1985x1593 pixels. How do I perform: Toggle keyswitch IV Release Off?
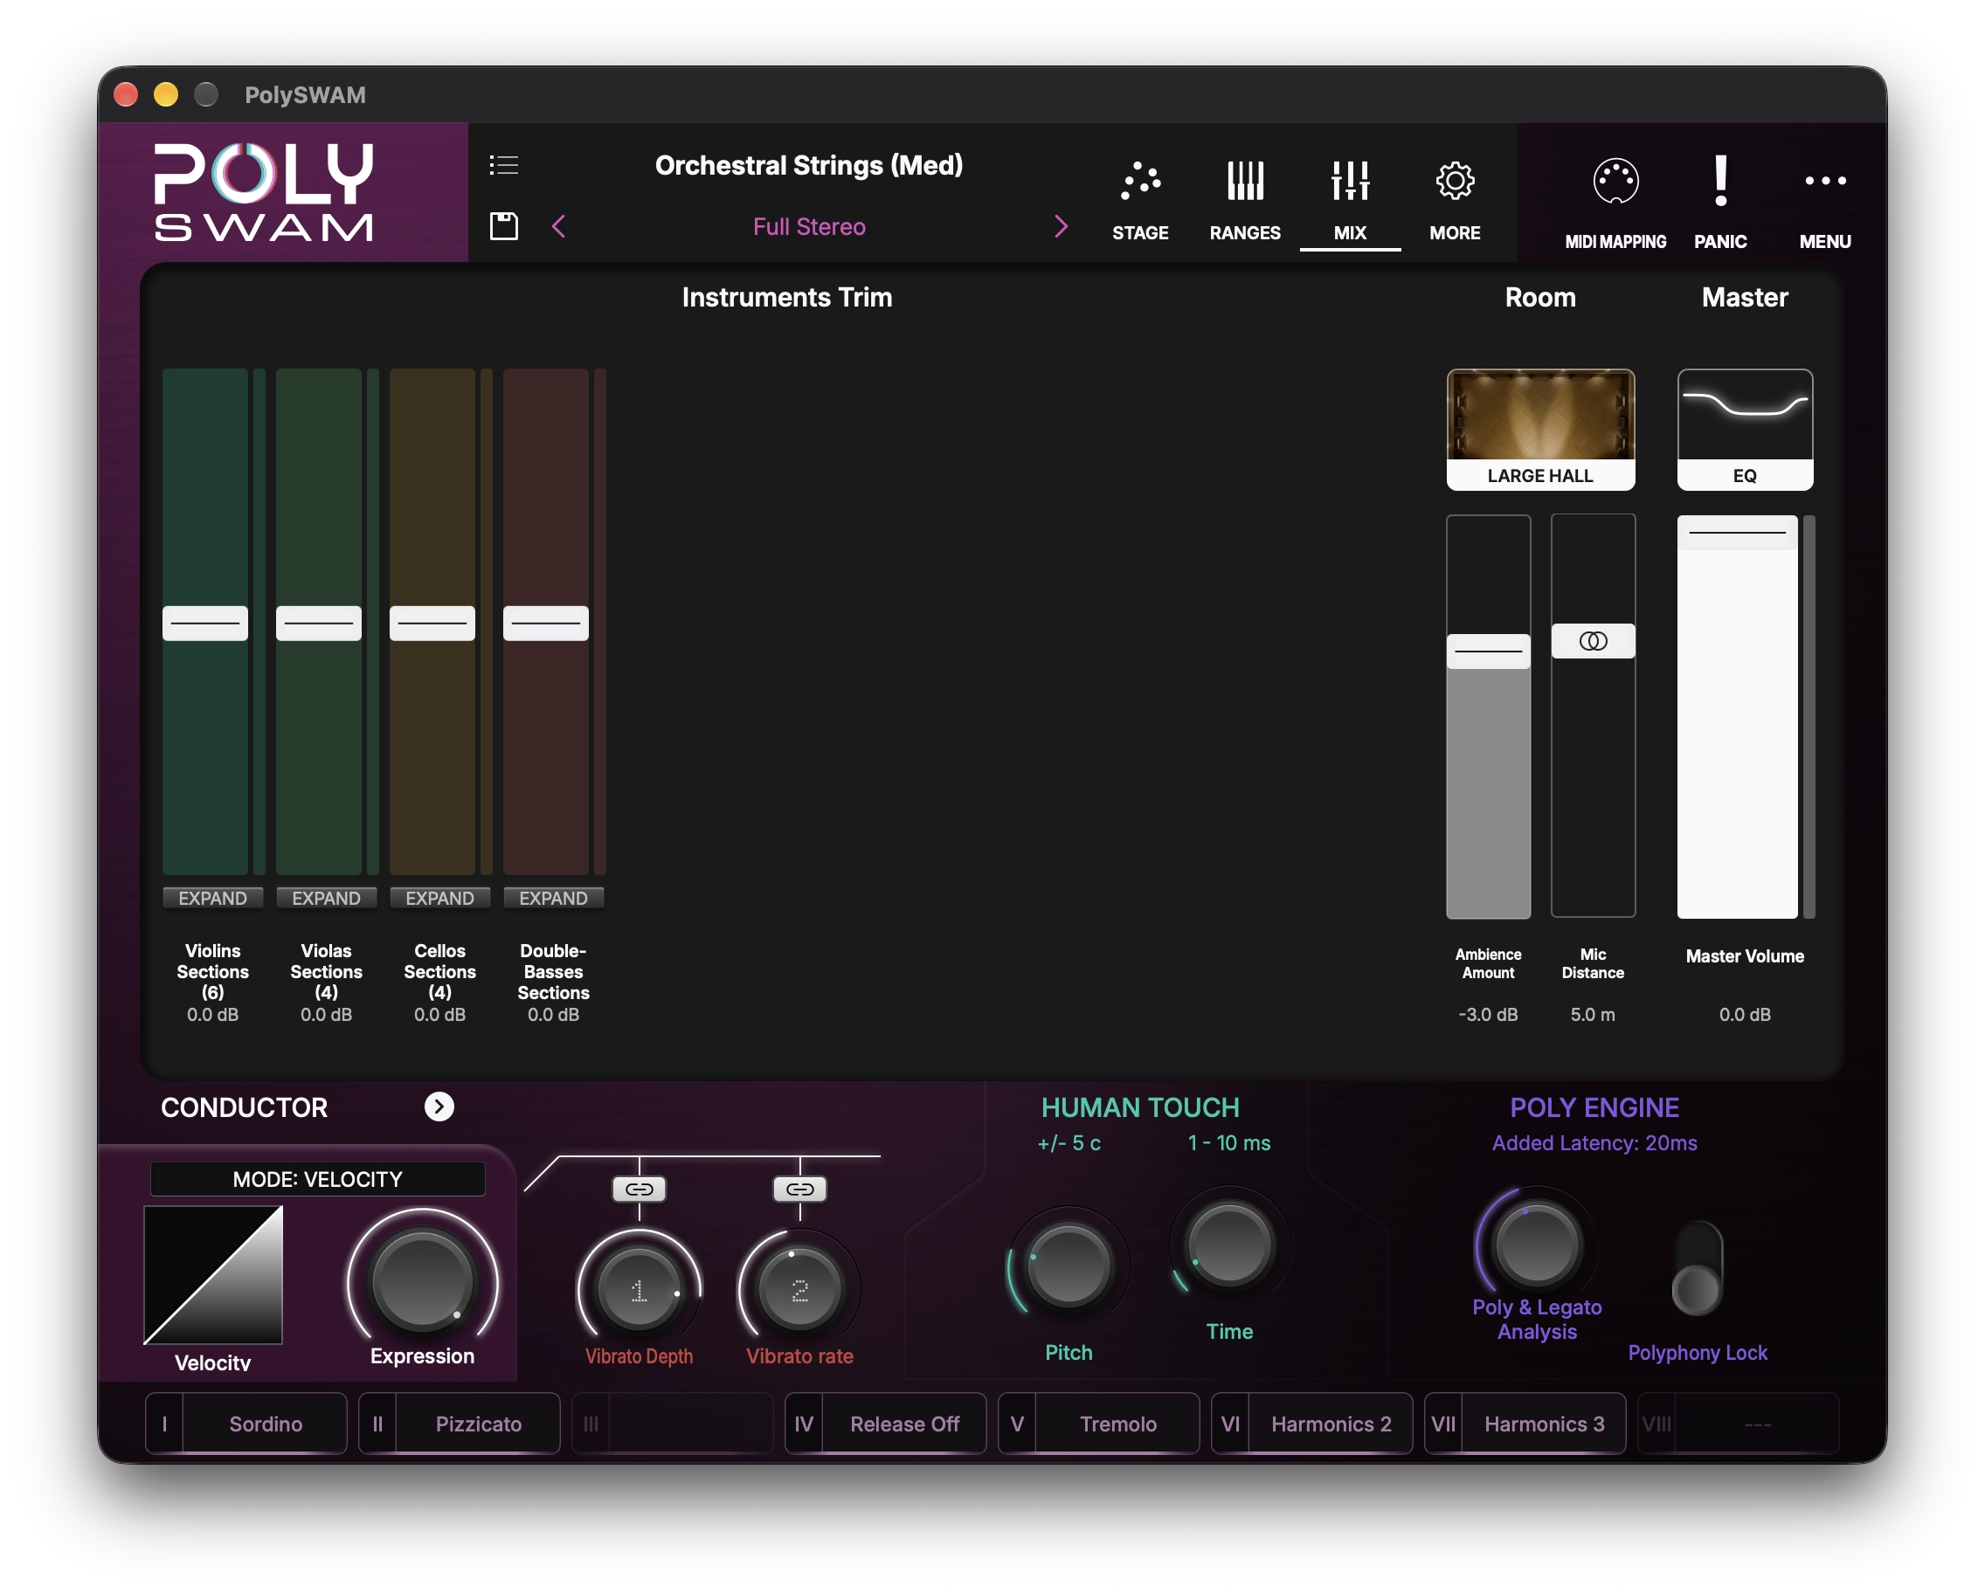[x=885, y=1424]
